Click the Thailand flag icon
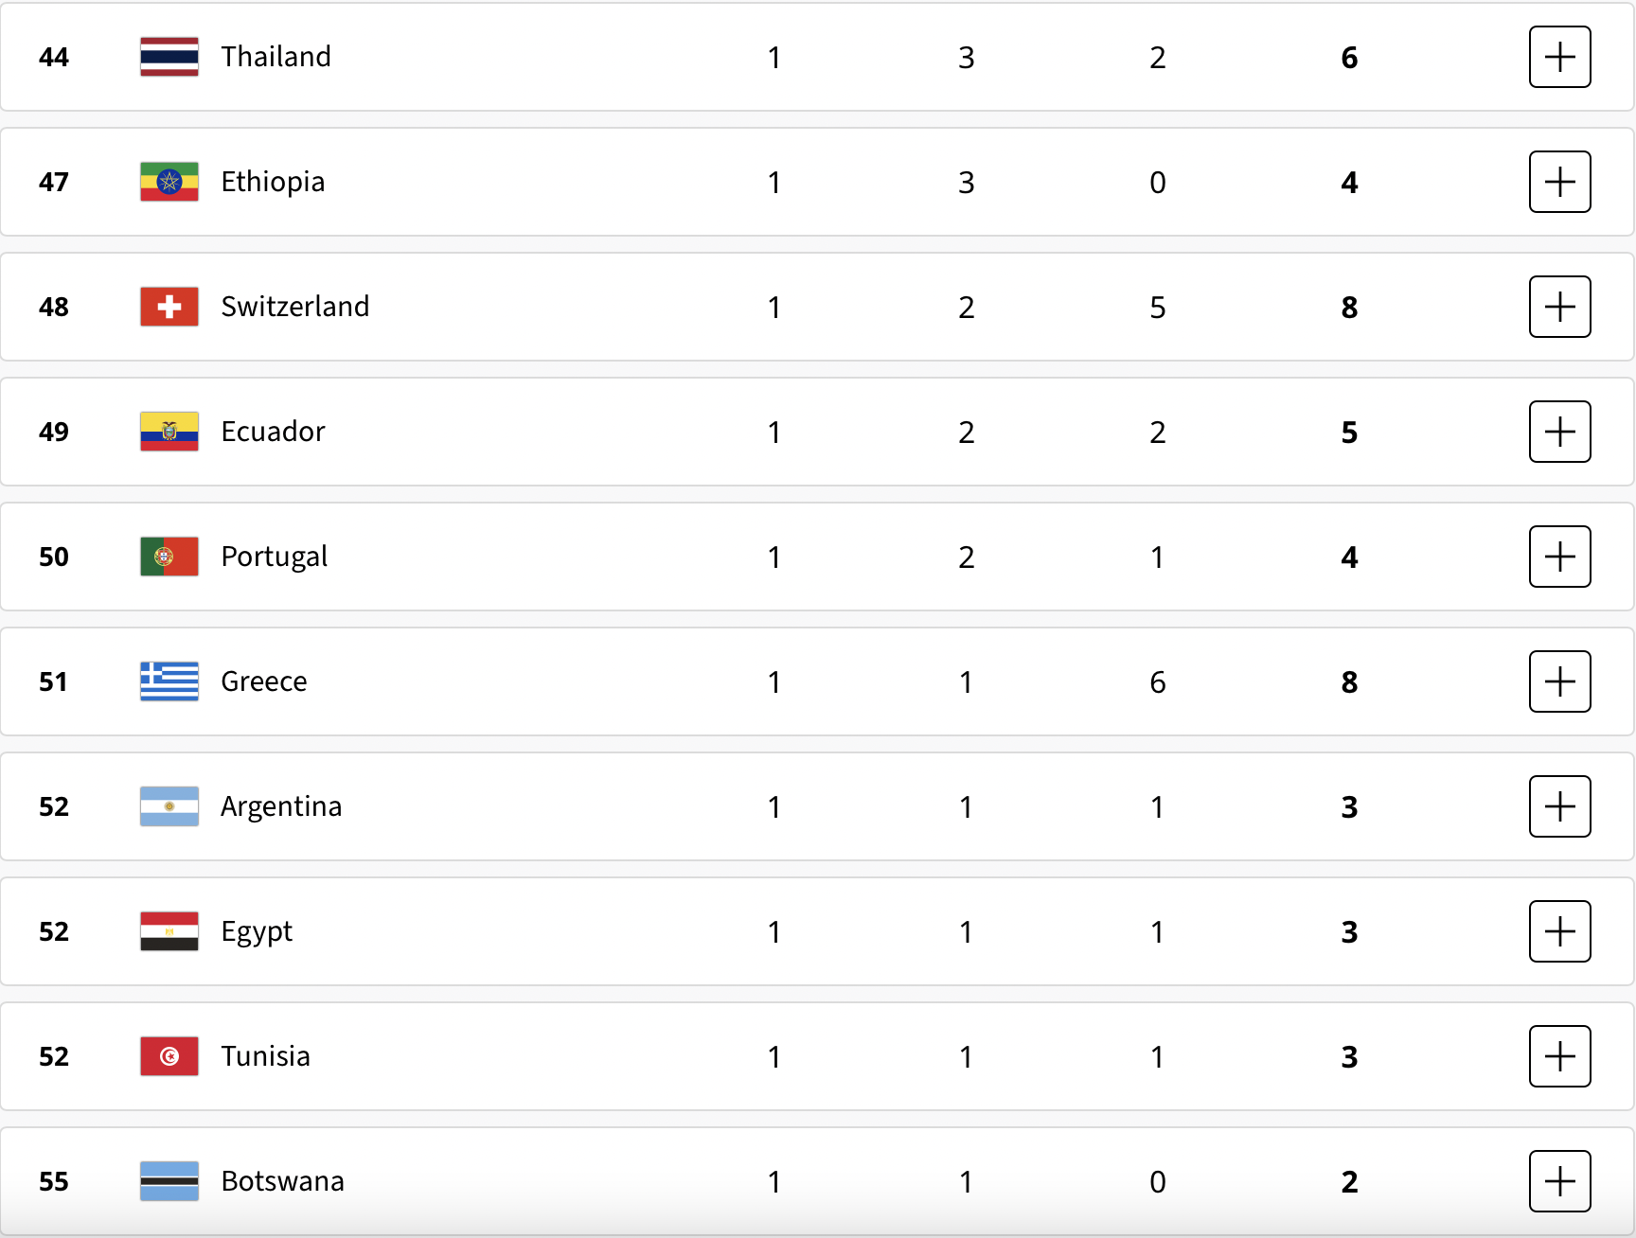 click(169, 57)
